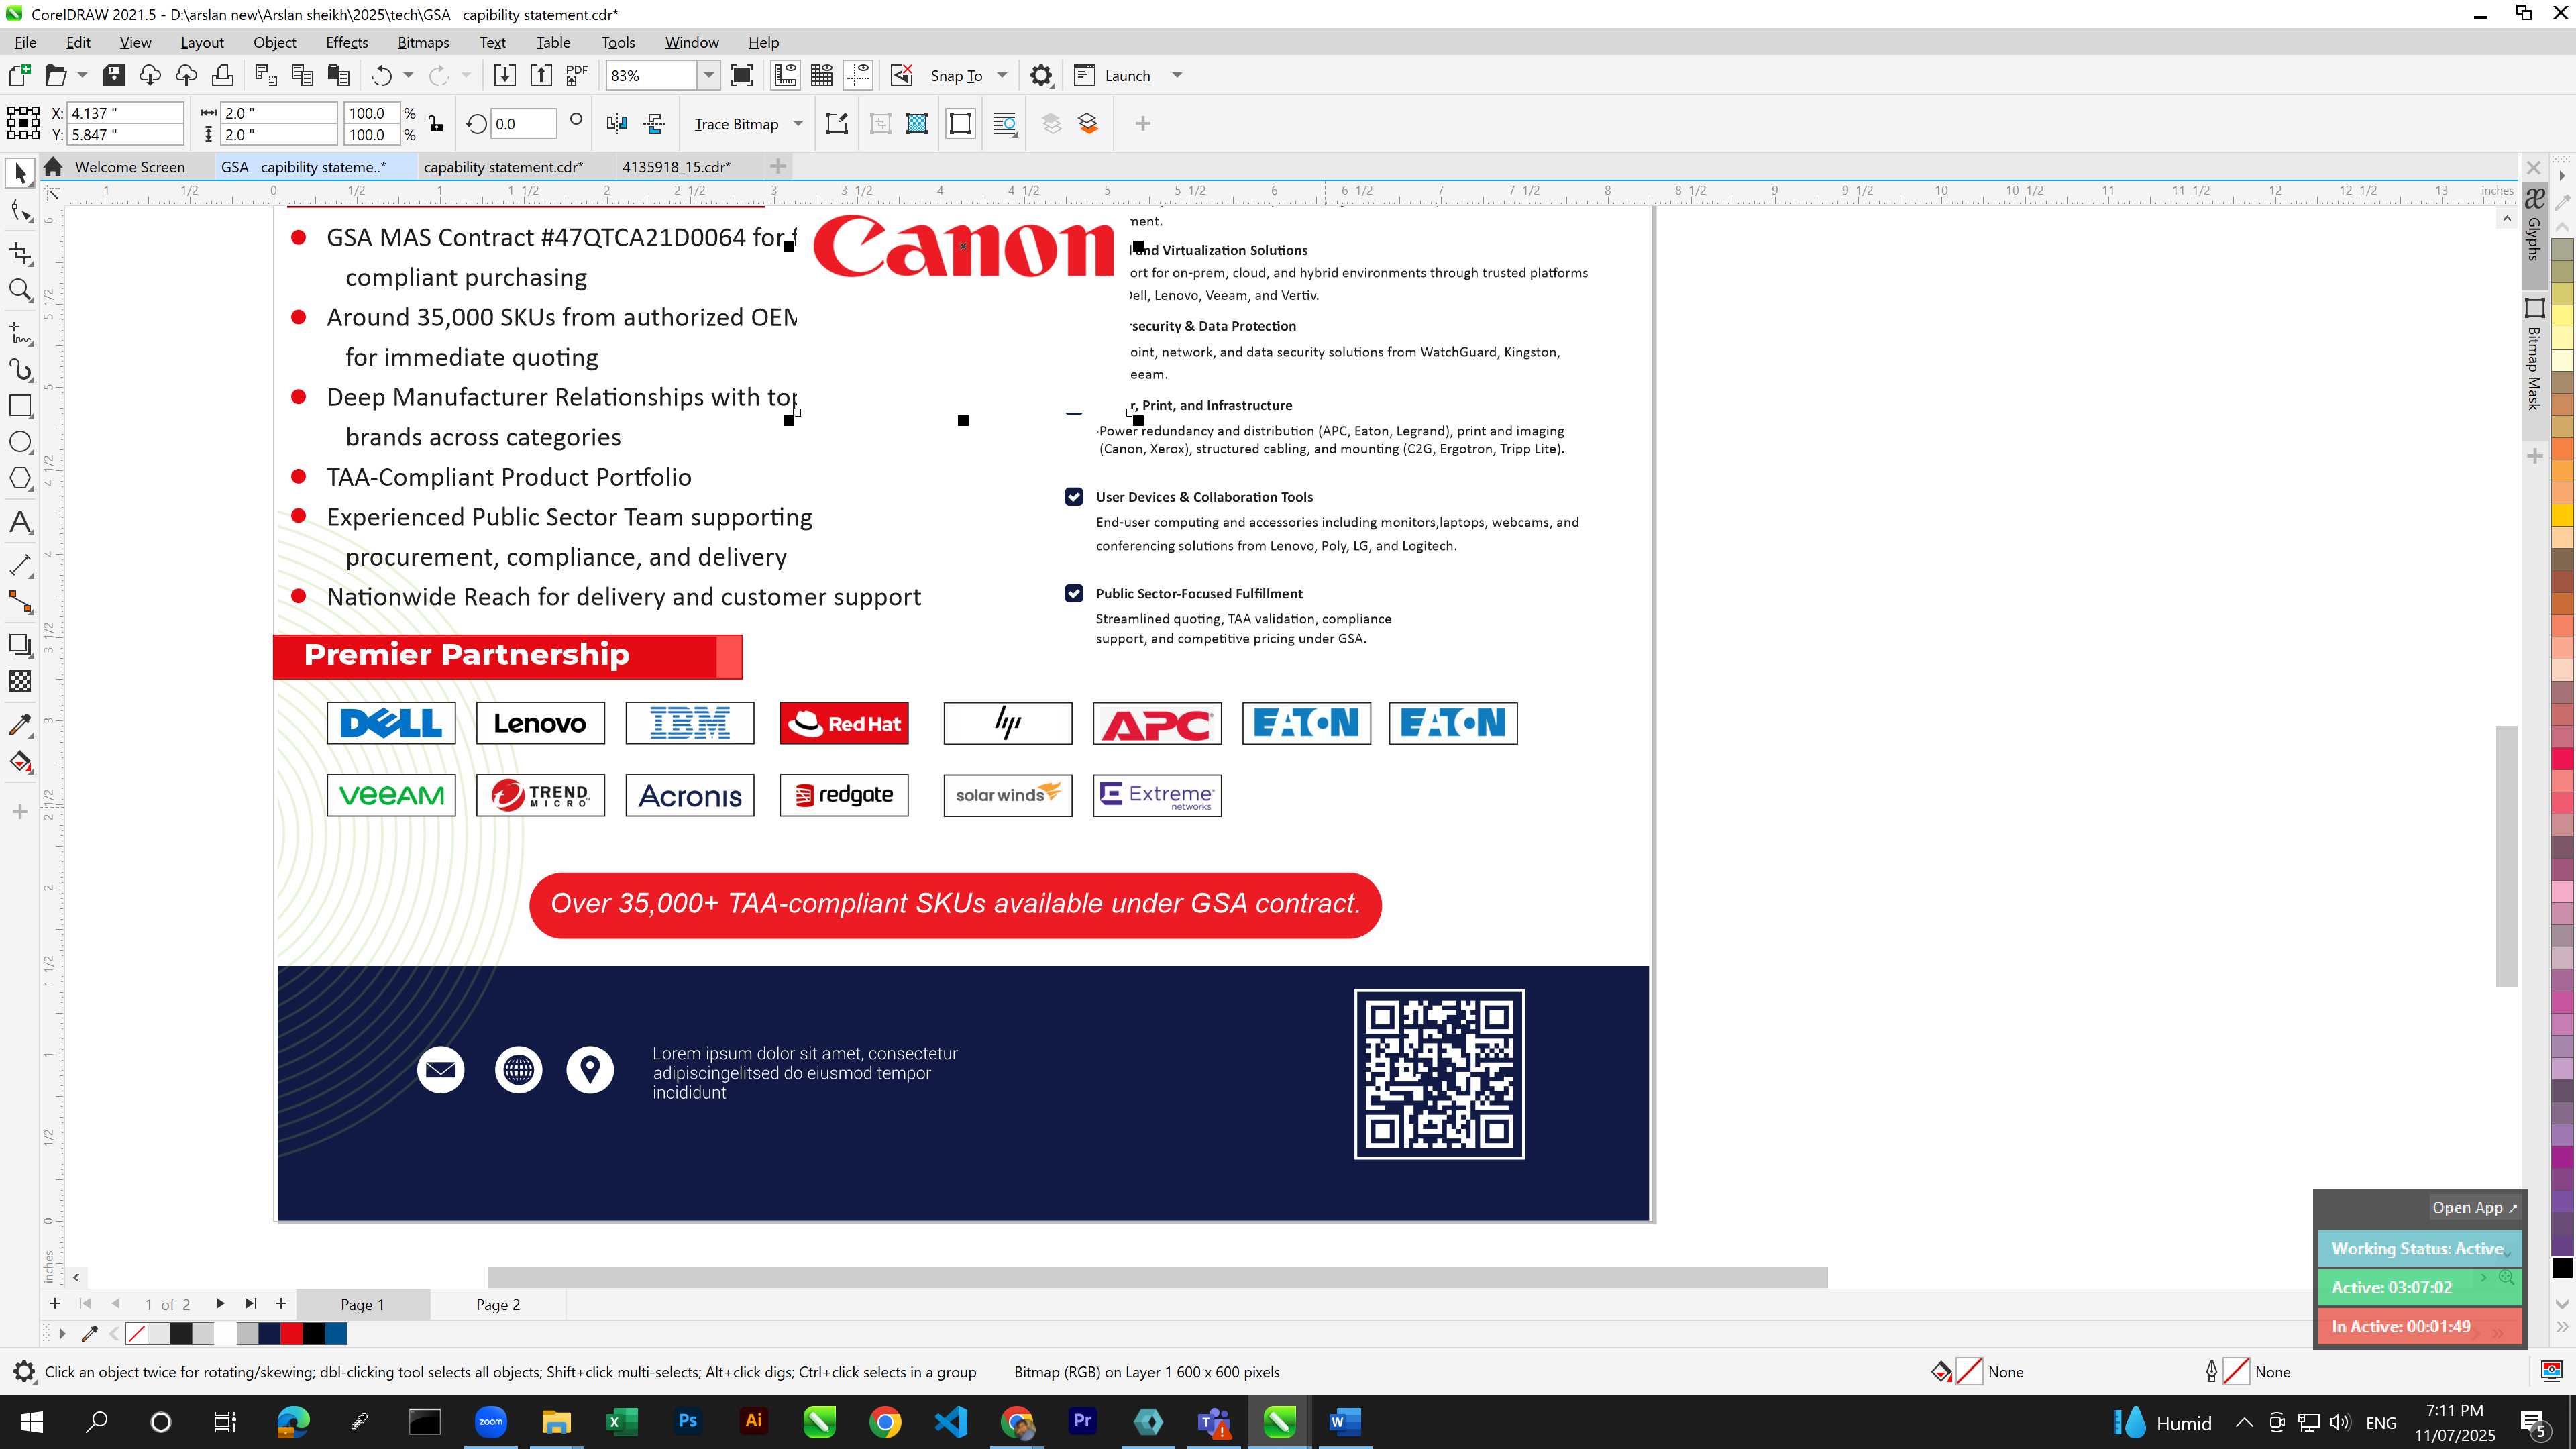Toggle full-screen preview
This screenshot has height=1449, width=2576.
tap(742, 76)
